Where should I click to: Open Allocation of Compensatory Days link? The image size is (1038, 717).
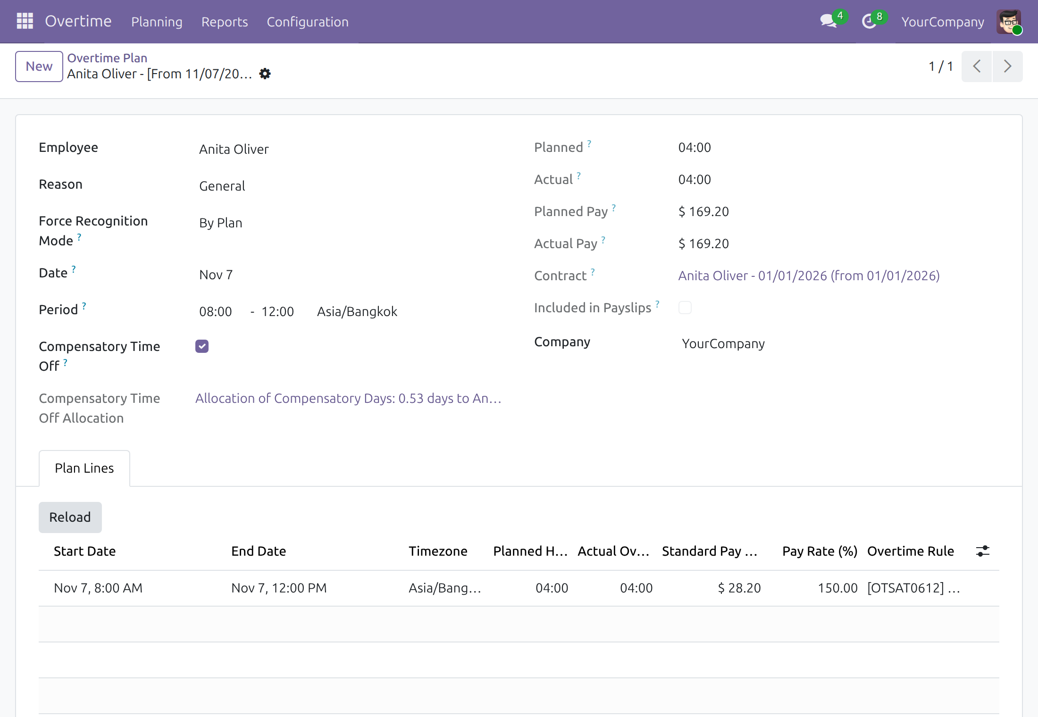click(x=348, y=398)
